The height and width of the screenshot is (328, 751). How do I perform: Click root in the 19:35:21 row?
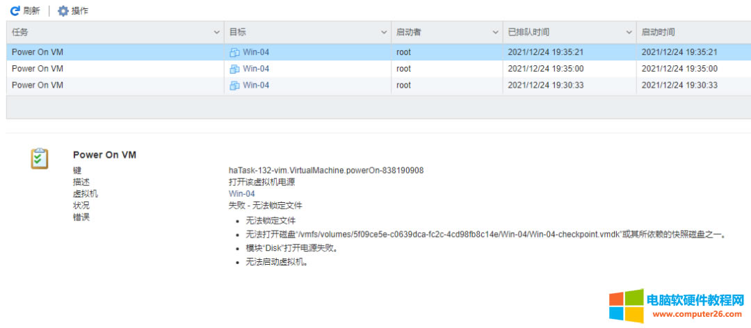point(404,52)
